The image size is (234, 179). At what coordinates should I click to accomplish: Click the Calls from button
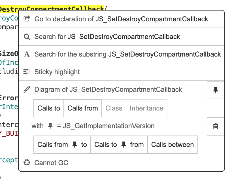click(82, 108)
